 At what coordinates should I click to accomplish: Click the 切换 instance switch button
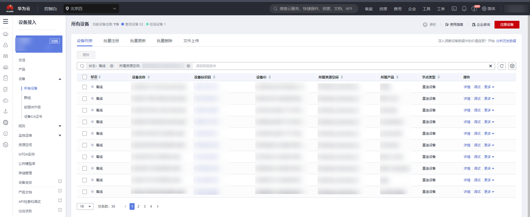pos(54,41)
